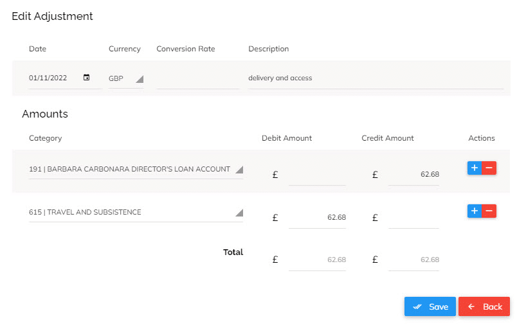Click empty credit field for Travel row
This screenshot has height=327, width=517.
413,218
